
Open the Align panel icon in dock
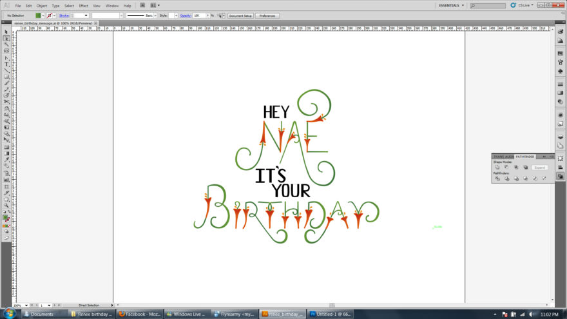[x=561, y=168]
